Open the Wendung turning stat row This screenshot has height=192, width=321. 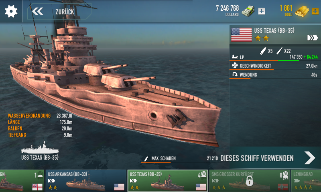[275, 75]
